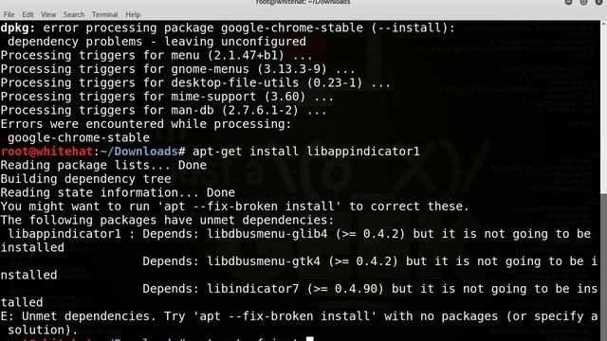The image size is (607, 341).
Task: Click the scrollbar up arrow
Action: click(603, 24)
